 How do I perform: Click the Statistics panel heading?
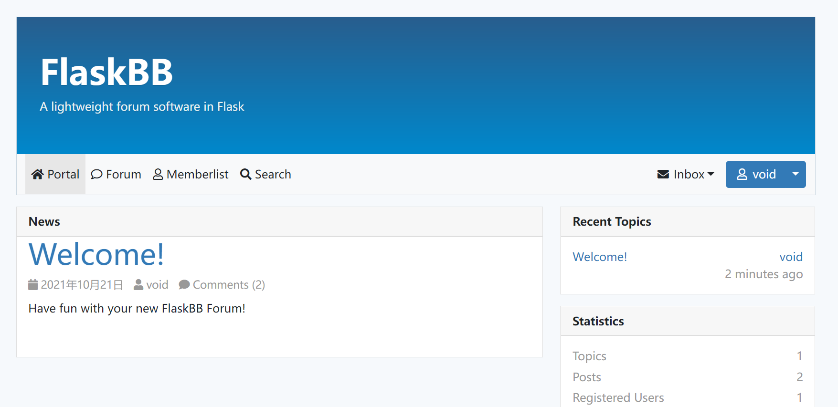tap(598, 321)
